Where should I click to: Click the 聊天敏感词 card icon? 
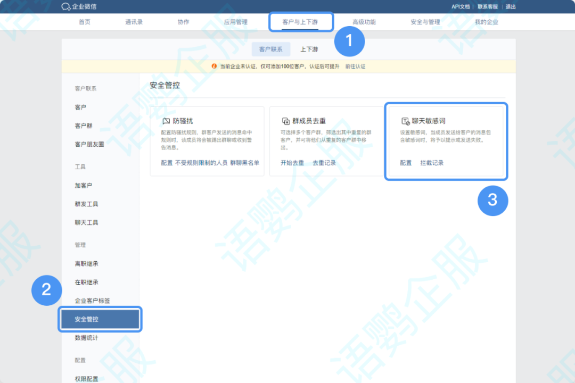(405, 121)
